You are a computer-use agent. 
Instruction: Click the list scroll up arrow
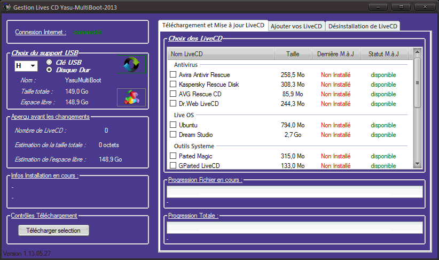pyautogui.click(x=417, y=52)
